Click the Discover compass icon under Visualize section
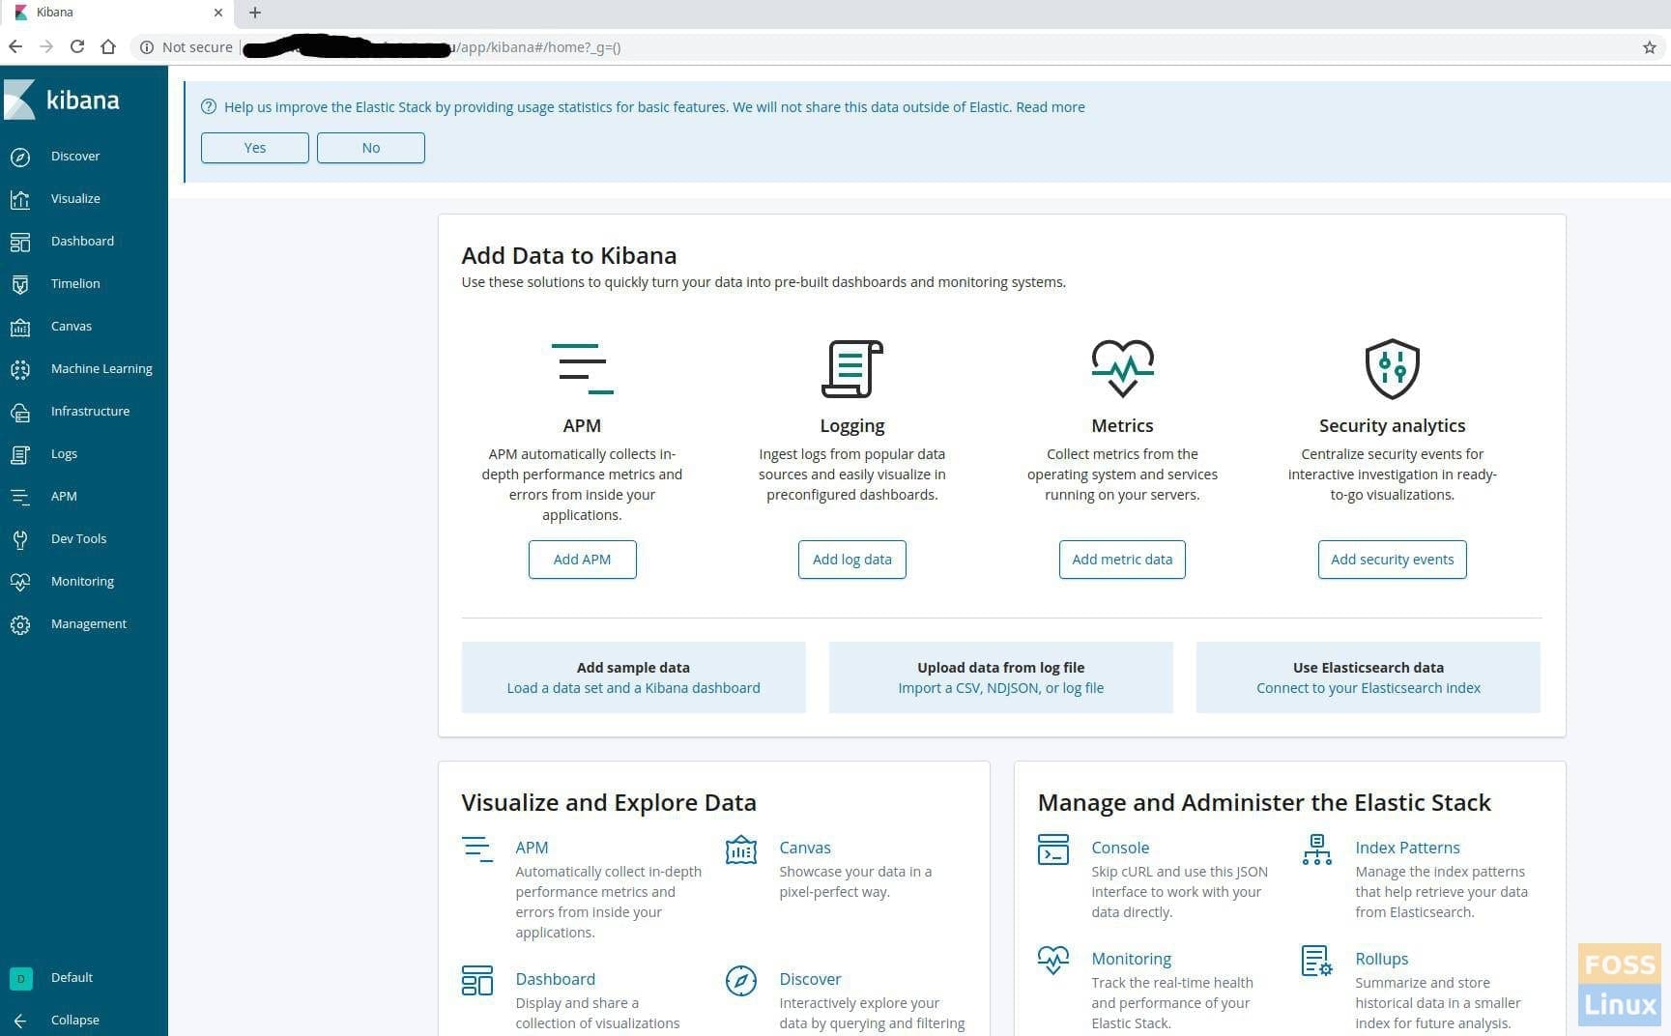Screen dimensions: 1671x1036 (x=740, y=980)
